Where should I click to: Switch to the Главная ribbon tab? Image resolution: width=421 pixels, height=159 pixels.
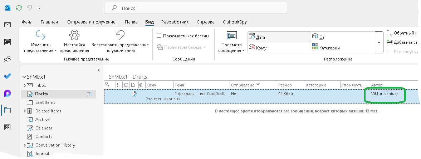coord(49,22)
